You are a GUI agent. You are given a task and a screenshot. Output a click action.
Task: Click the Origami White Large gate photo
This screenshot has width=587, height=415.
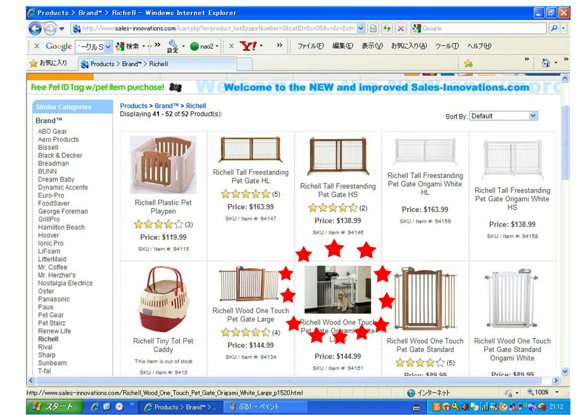click(338, 289)
